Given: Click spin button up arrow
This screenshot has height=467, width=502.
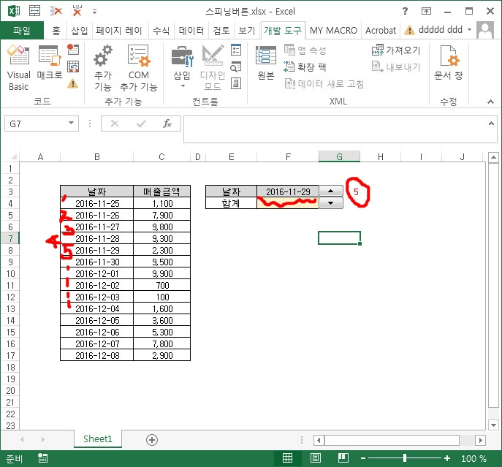Looking at the screenshot, I should click(x=331, y=191).
